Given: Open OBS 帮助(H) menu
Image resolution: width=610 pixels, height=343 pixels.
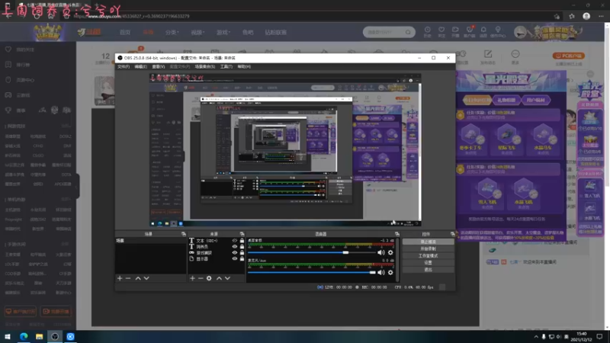Looking at the screenshot, I should pyautogui.click(x=244, y=67).
